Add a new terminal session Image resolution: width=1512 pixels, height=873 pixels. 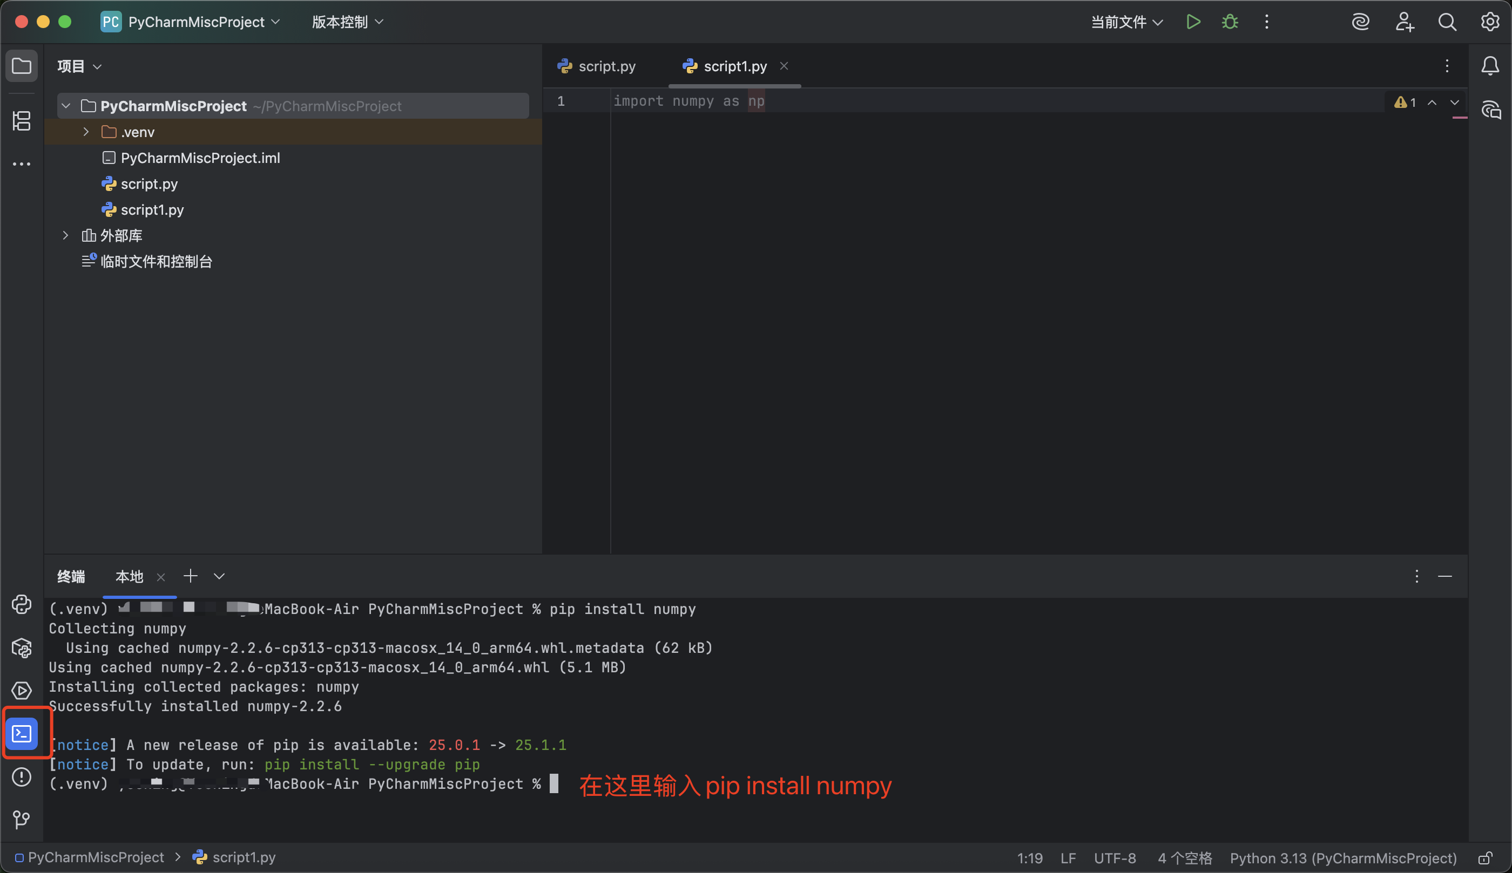(190, 576)
